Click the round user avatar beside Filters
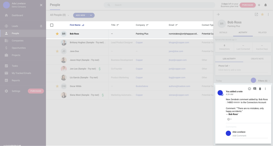273x146 pixels. tap(253, 80)
